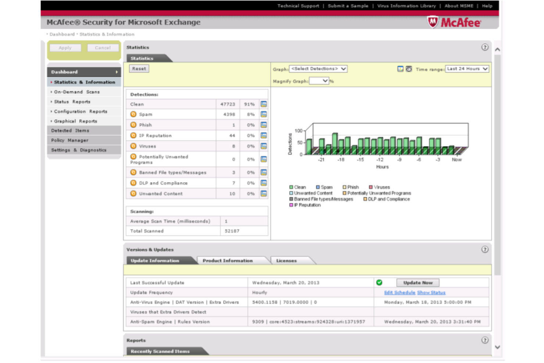Open graph icon for Potentially Unwanted Programs
Image resolution: width=544 pixels, height=363 pixels.
[x=264, y=159]
